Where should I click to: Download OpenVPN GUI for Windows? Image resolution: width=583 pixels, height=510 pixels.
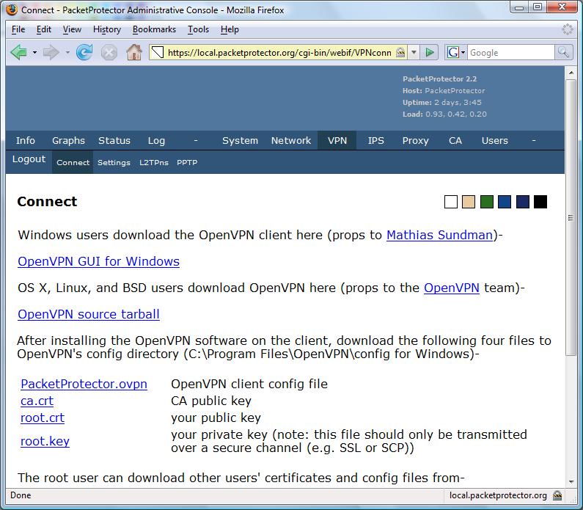(x=98, y=261)
